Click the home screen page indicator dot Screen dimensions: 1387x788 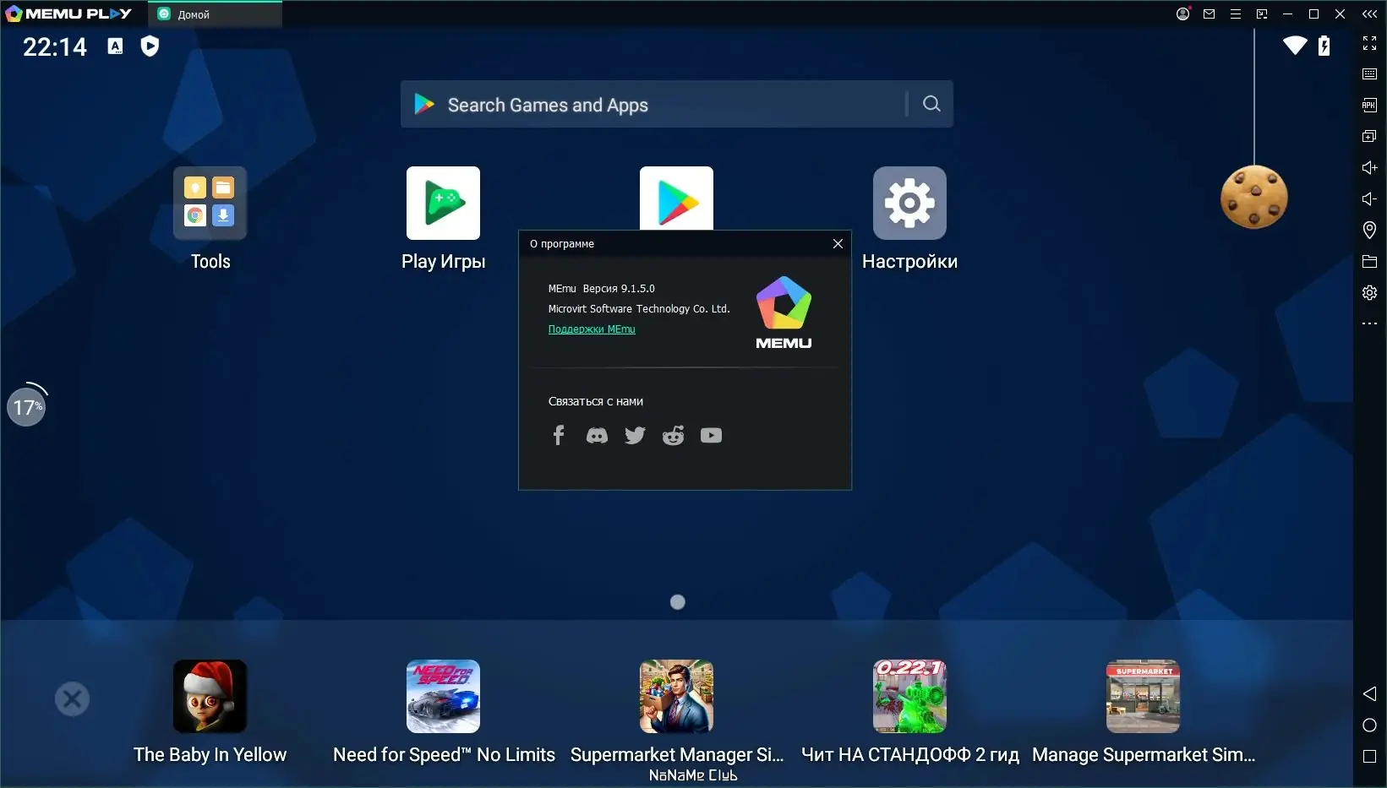pos(677,602)
